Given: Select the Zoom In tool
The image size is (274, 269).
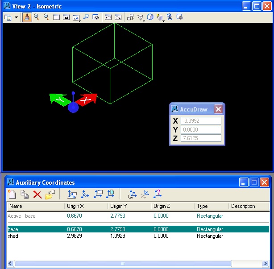Looking at the screenshot, I should (x=36, y=17).
